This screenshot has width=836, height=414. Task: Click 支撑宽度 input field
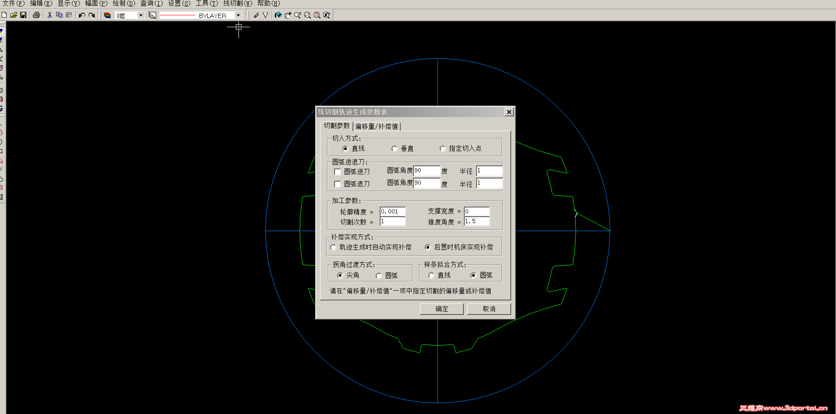point(477,212)
